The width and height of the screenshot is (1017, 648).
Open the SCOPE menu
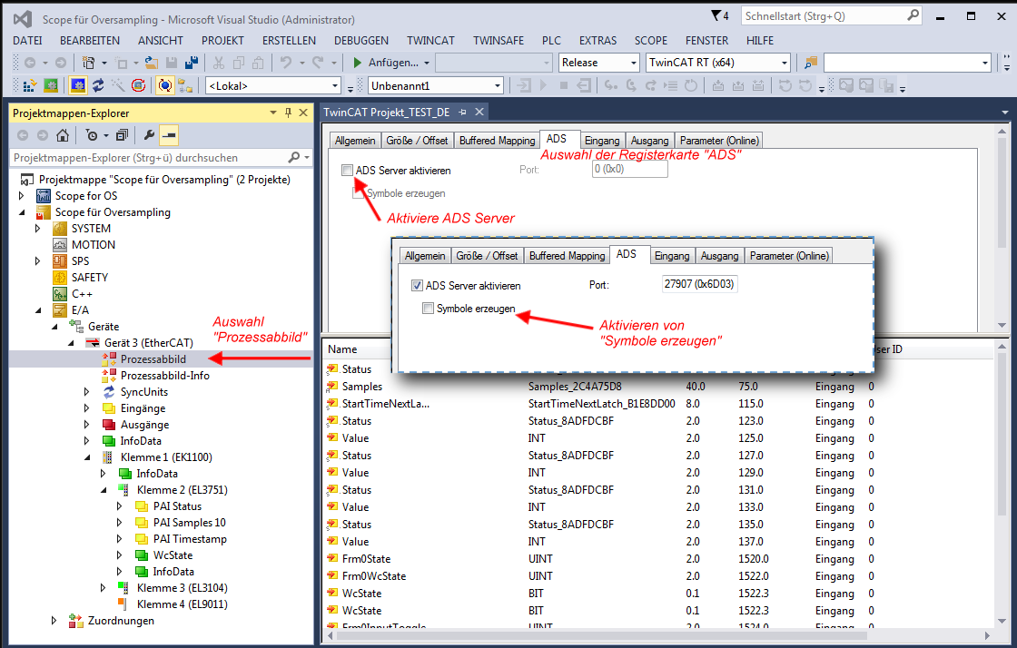point(650,40)
